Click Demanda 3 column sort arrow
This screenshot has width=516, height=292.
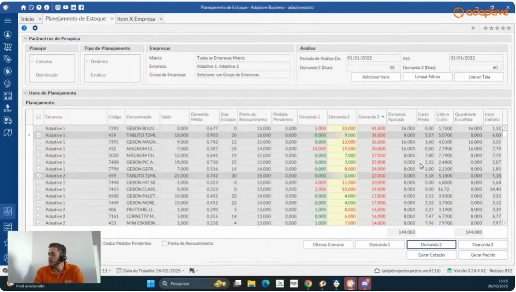[x=383, y=117]
